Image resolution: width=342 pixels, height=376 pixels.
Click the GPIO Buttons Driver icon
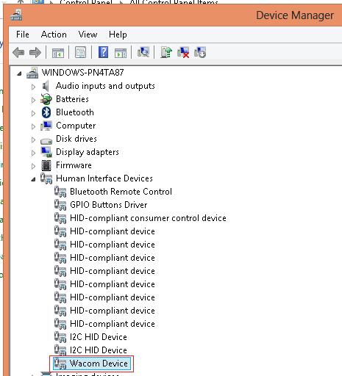[60, 205]
